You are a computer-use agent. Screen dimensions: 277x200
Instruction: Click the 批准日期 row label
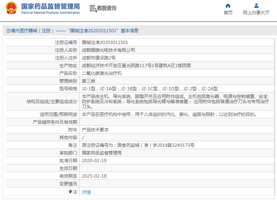point(68,161)
